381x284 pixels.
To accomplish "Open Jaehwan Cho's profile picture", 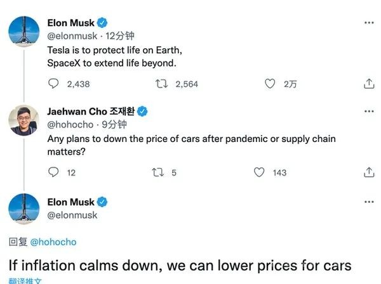I will tap(25, 120).
